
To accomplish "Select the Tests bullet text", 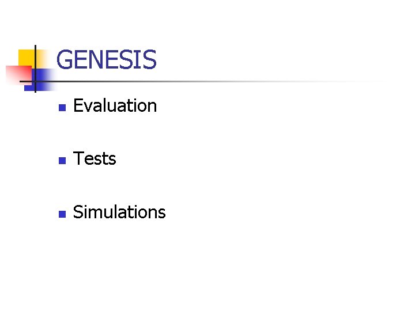I will click(x=95, y=159).
